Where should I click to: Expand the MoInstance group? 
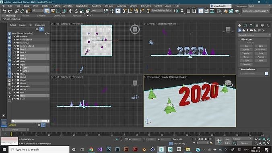[x=13, y=86]
